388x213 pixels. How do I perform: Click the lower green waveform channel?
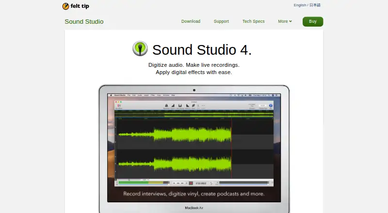click(x=175, y=164)
